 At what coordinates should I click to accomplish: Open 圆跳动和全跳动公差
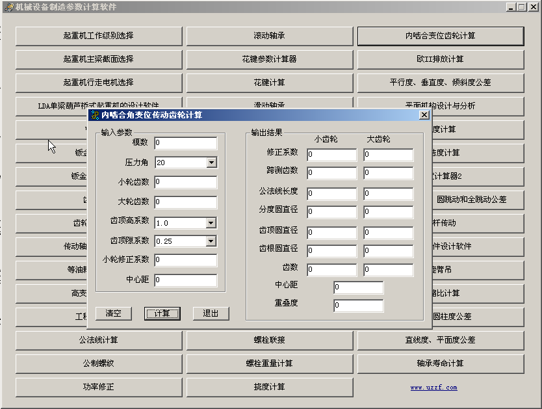pos(478,200)
